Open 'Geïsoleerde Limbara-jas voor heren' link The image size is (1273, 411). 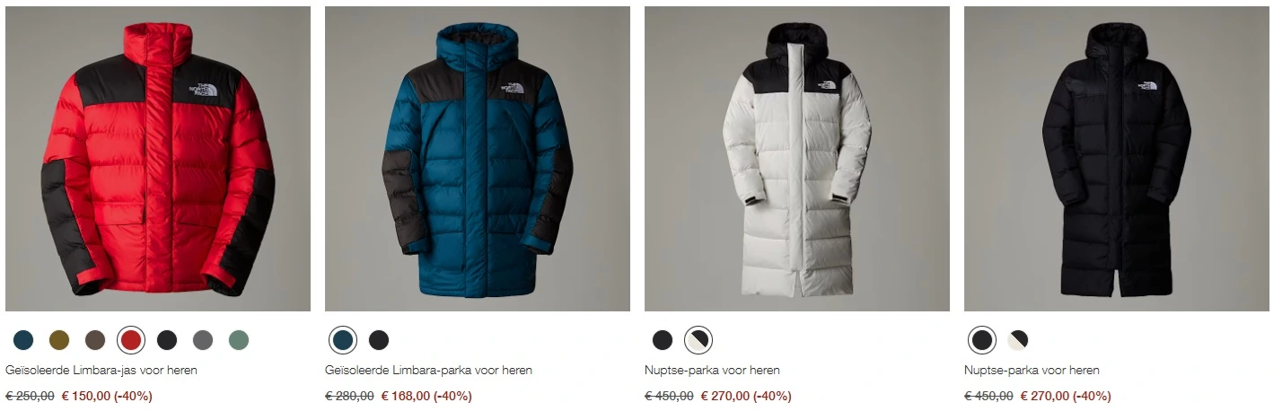(101, 370)
